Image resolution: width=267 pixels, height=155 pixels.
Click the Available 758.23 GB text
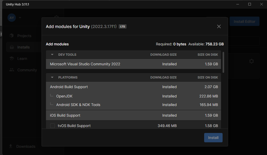coord(206,44)
